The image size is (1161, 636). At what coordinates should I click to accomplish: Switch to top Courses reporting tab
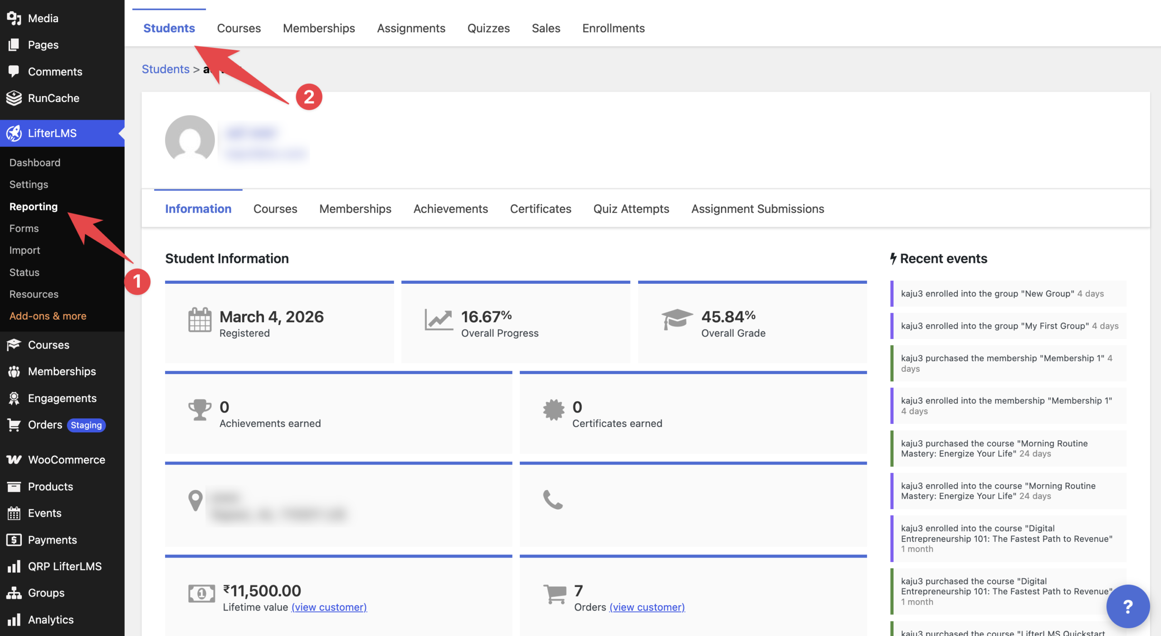tap(239, 28)
